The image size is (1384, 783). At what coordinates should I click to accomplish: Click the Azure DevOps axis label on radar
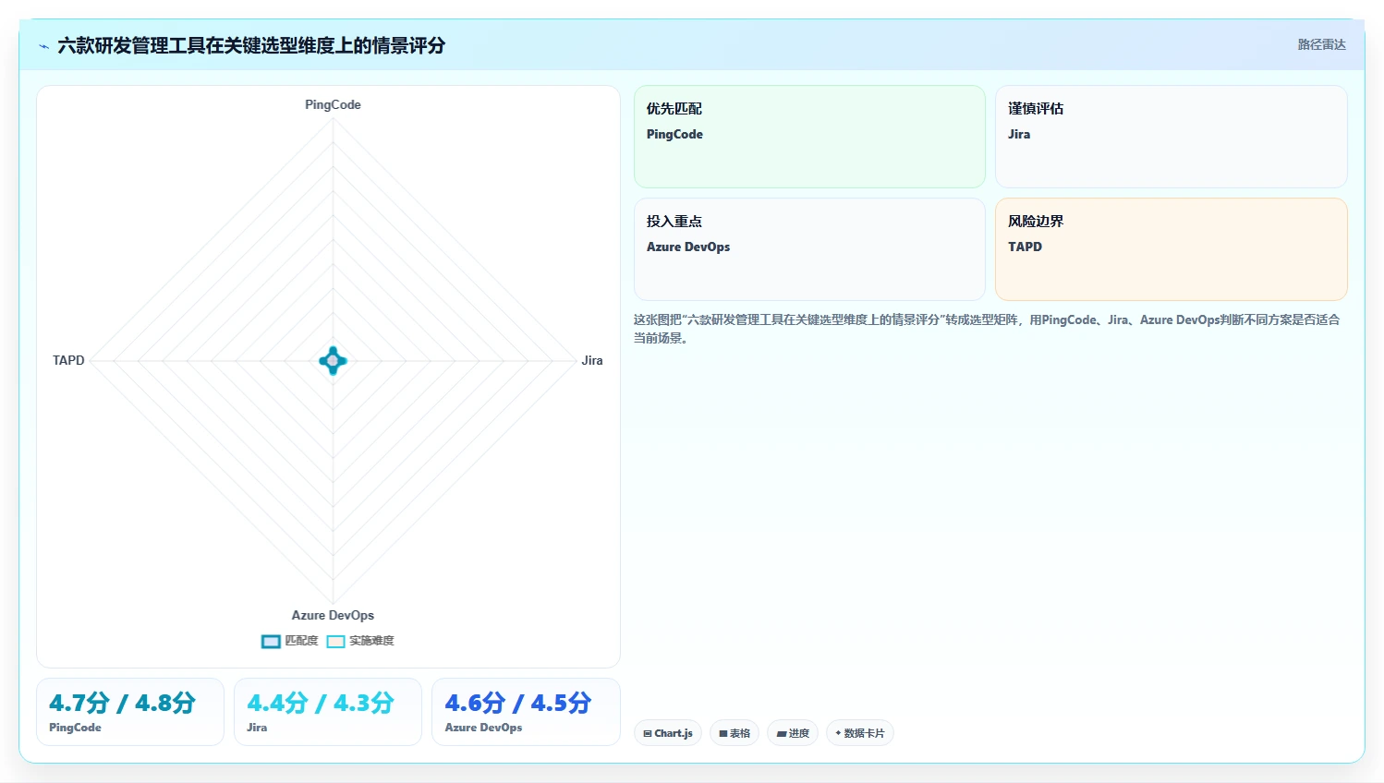point(333,615)
